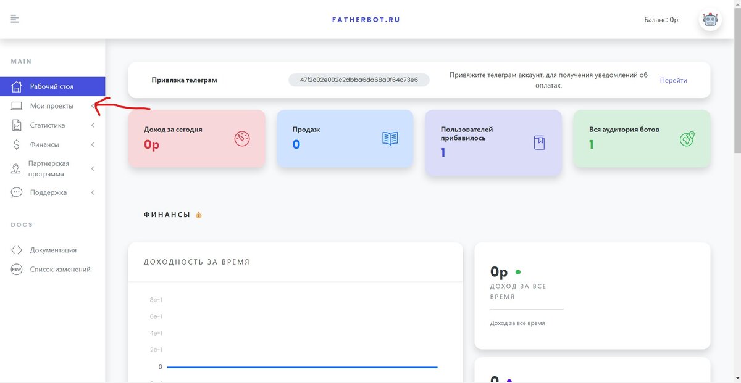Expand the Статистика submenu chevron

coord(93,125)
